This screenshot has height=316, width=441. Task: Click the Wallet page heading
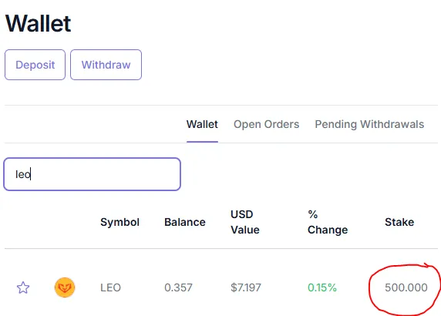tap(38, 23)
